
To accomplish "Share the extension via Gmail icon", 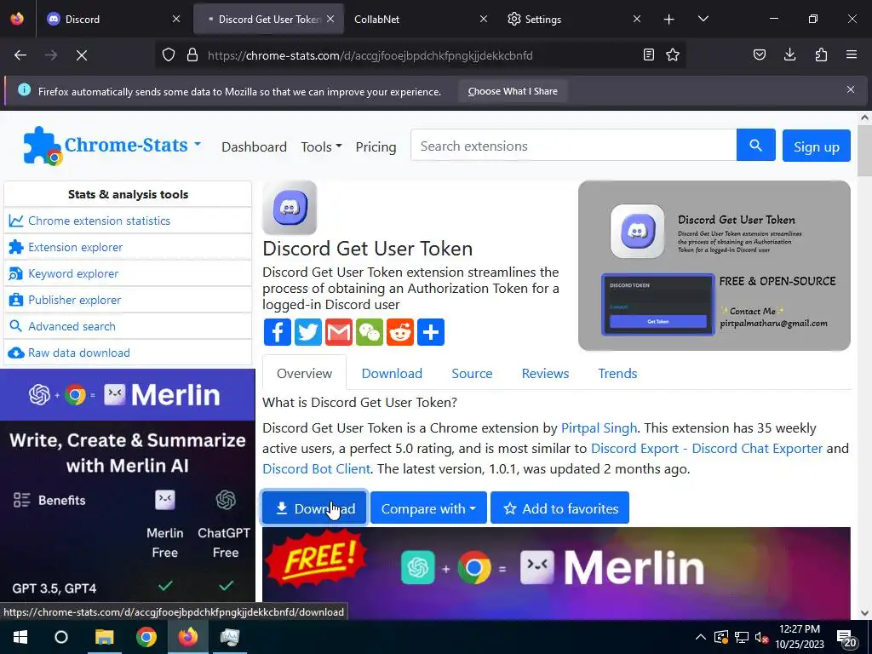I will coord(339,332).
